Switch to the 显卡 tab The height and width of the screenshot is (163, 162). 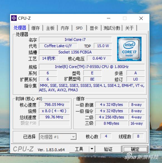coord(94,28)
